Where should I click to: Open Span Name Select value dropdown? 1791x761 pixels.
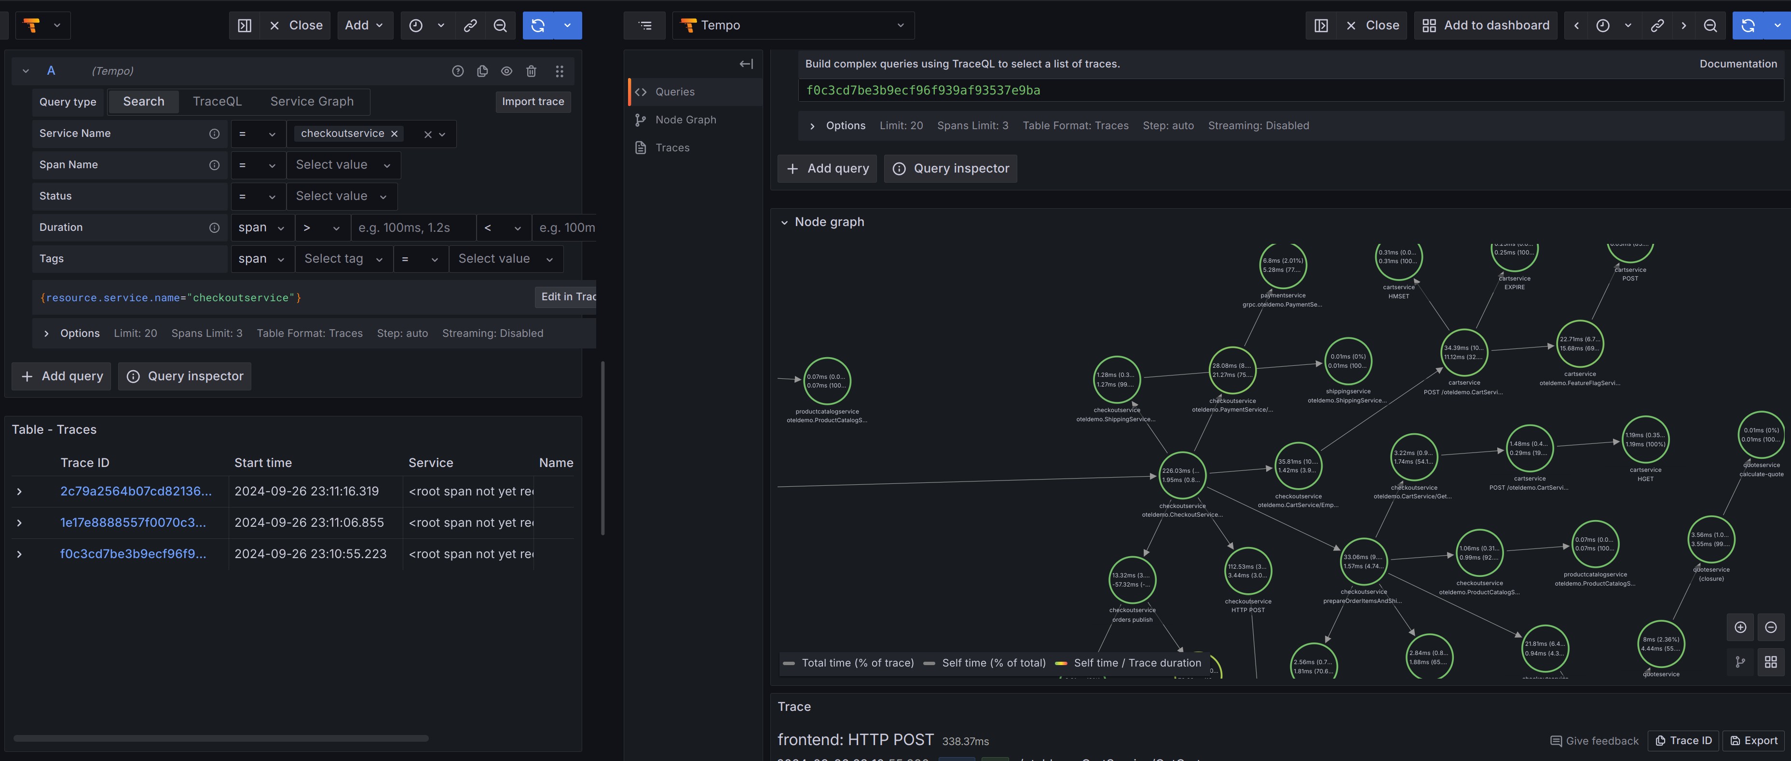(x=343, y=165)
